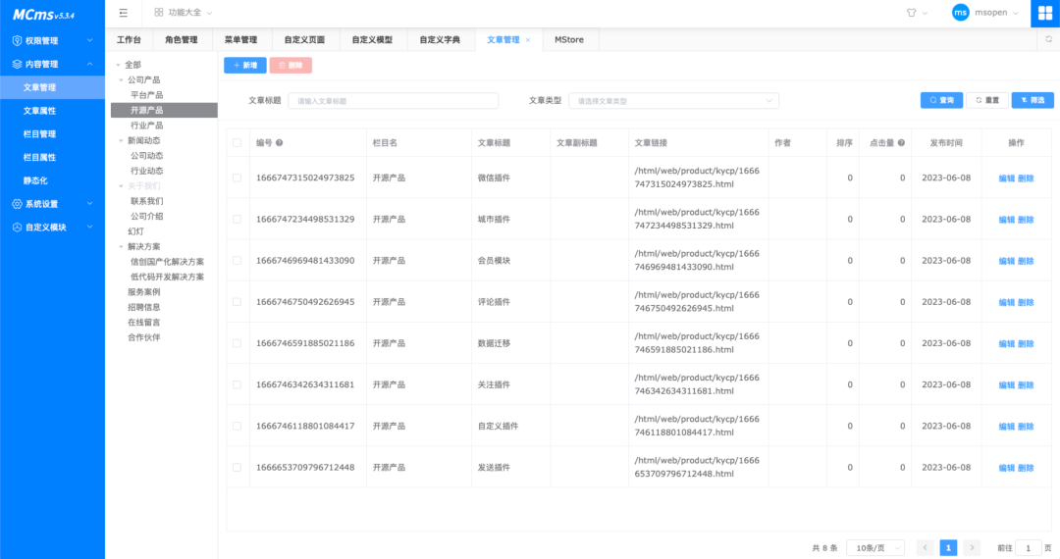Select 平台产品 in the category tree
The height and width of the screenshot is (559, 1060).
[x=146, y=95]
